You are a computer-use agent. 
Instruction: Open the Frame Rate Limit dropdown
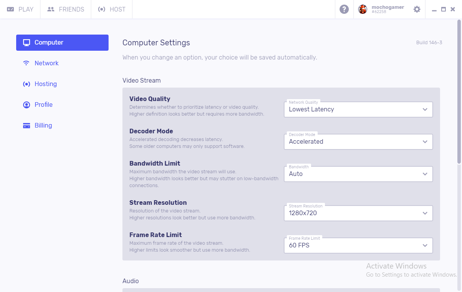358,245
